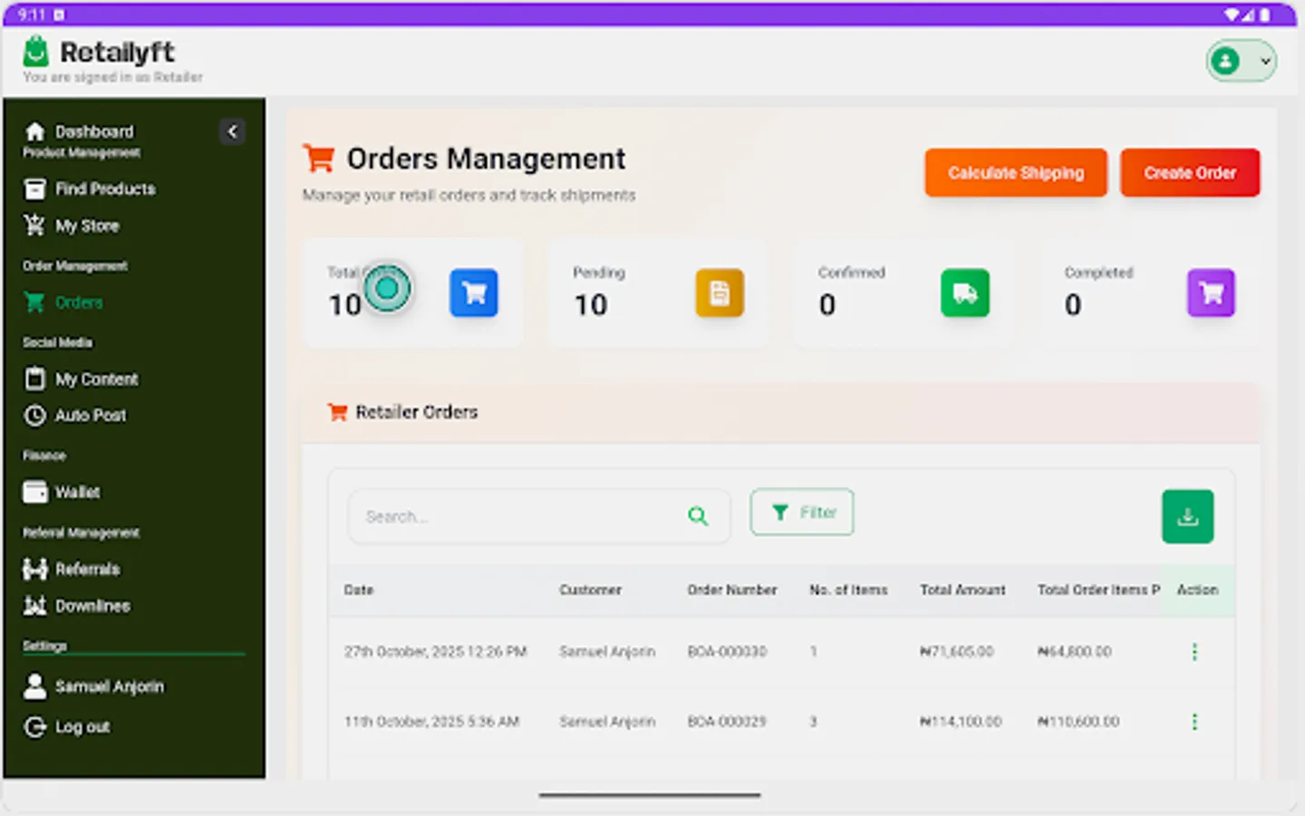Click the Confirmed count card
The width and height of the screenshot is (1305, 816).
coord(904,294)
